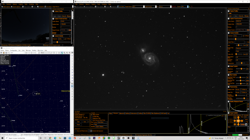This screenshot has width=250, height=140.
Task: Click Quick Capture in the small SharpCap window
Action: click(x=15, y=7)
